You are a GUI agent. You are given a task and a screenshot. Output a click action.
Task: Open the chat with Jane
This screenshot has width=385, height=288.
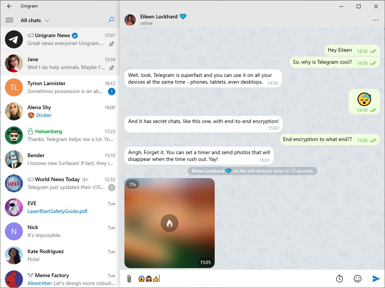coord(60,63)
